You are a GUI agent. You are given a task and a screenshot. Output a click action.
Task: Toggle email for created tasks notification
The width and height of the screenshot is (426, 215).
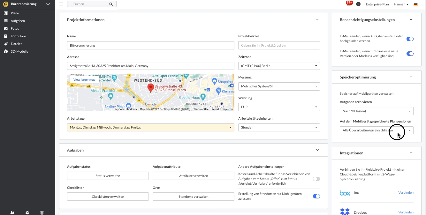410,39
